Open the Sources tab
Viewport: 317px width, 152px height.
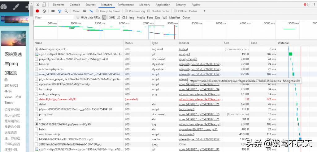pyautogui.click(x=90, y=5)
